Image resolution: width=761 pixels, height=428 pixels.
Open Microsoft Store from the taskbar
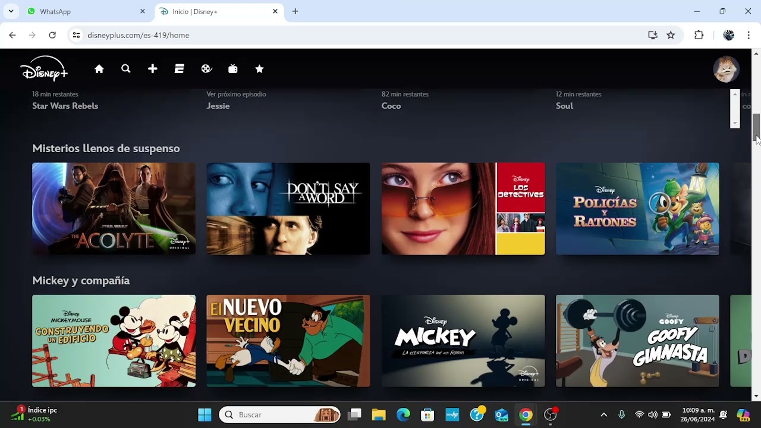(427, 414)
